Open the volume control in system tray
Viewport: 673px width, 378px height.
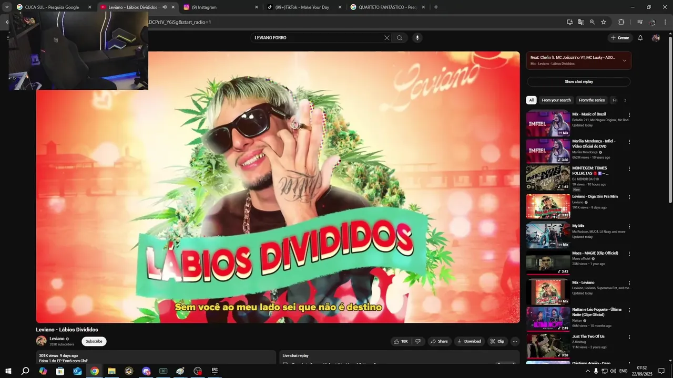613,371
